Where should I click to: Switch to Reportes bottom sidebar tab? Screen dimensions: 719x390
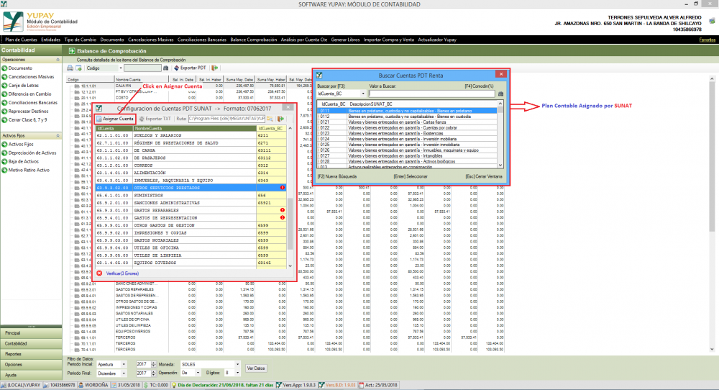pos(31,354)
